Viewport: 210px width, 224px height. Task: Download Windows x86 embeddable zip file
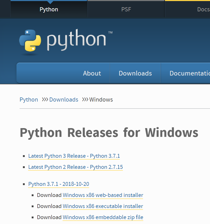tap(103, 217)
